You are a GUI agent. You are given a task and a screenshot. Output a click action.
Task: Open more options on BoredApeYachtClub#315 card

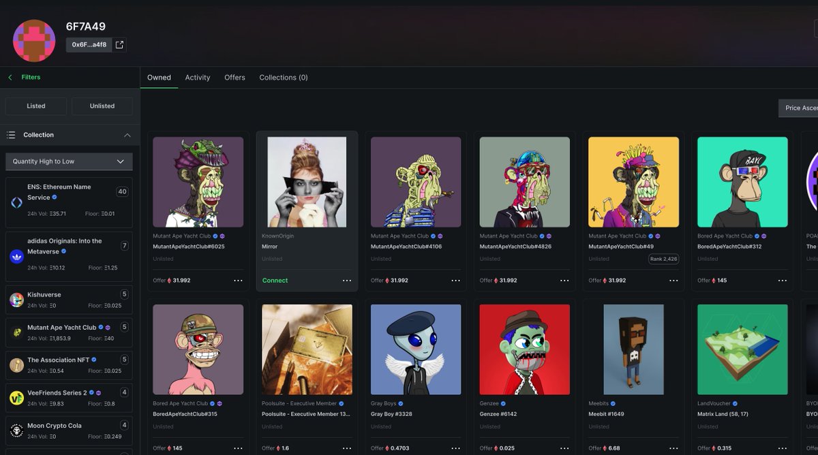tap(238, 448)
